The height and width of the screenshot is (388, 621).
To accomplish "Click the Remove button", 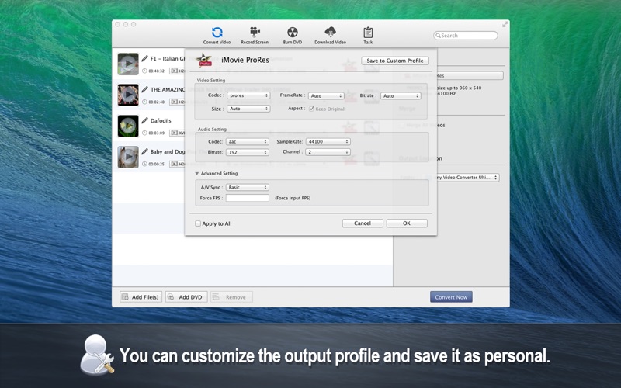I will pyautogui.click(x=231, y=297).
